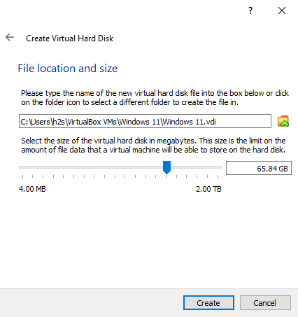Click the 4.00 MB minimum size label
The height and width of the screenshot is (317, 298).
32,189
